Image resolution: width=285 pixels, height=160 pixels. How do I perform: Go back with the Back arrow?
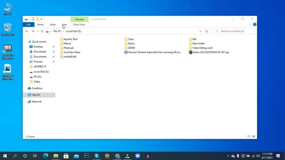[27, 31]
